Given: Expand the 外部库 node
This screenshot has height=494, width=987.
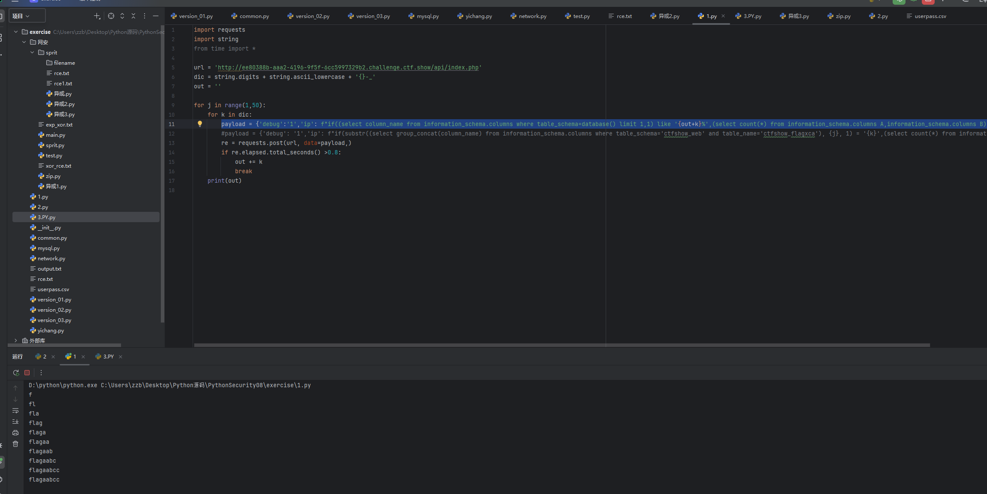Looking at the screenshot, I should (x=16, y=340).
